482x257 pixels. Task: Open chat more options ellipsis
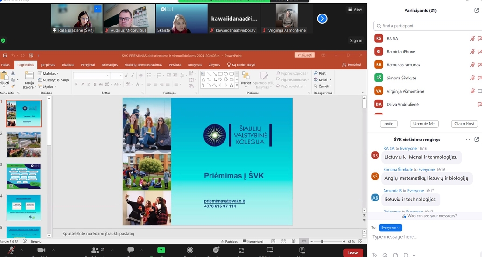(x=468, y=139)
